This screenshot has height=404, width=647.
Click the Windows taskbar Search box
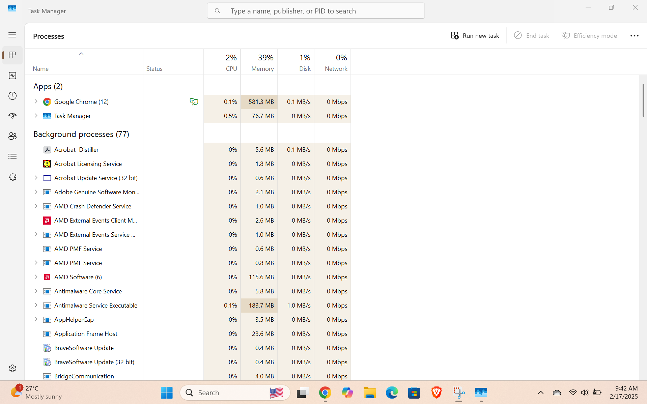click(235, 393)
